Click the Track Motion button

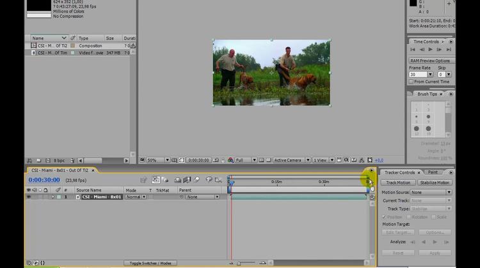tap(398, 182)
